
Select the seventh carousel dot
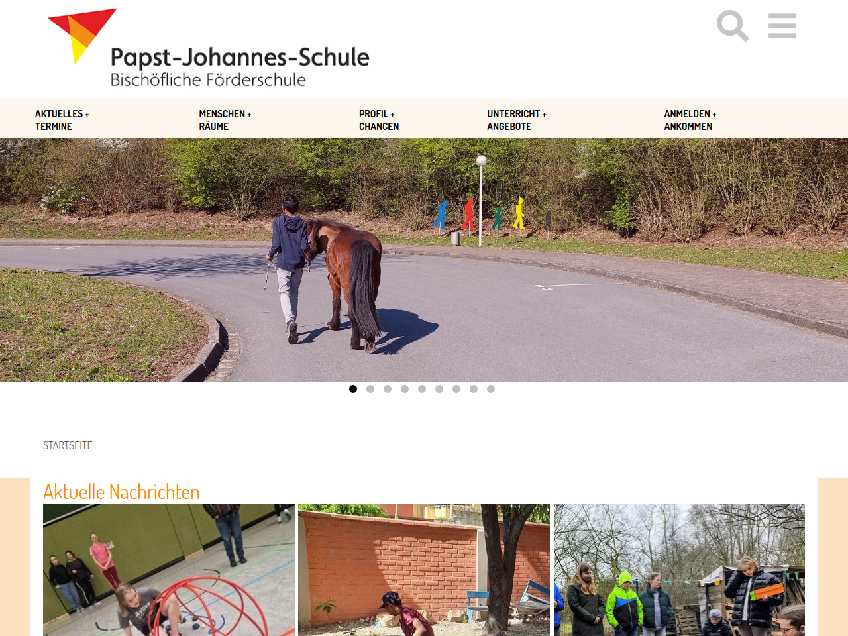click(x=456, y=389)
